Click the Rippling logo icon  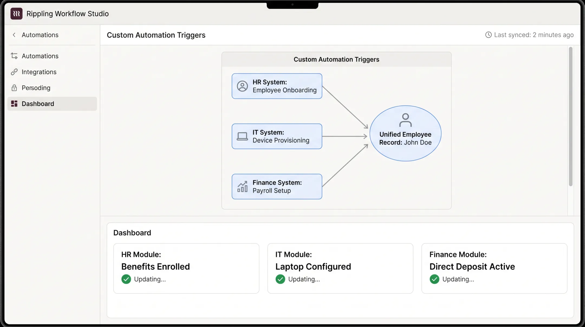click(x=16, y=14)
